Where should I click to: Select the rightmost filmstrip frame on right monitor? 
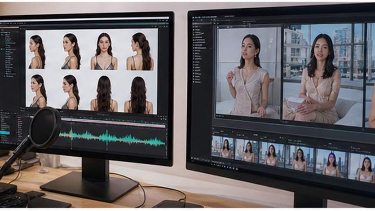(x=362, y=168)
